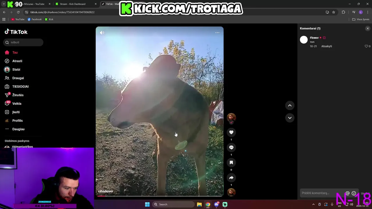The height and width of the screenshot is (209, 372).
Task: Open Discord from taskbar
Action: (217, 204)
